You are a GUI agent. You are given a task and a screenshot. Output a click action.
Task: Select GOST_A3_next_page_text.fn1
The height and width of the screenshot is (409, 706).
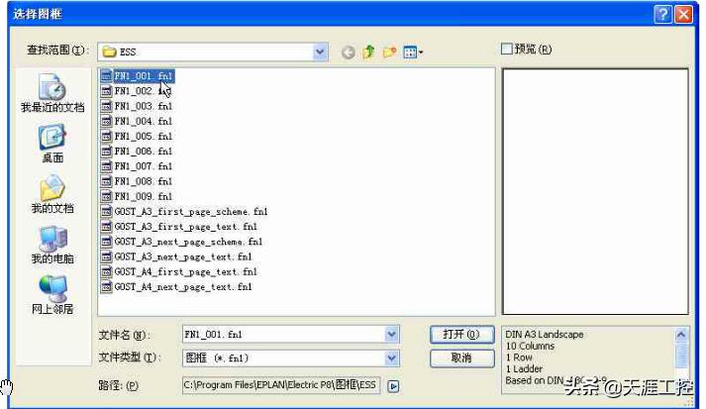coord(177,256)
